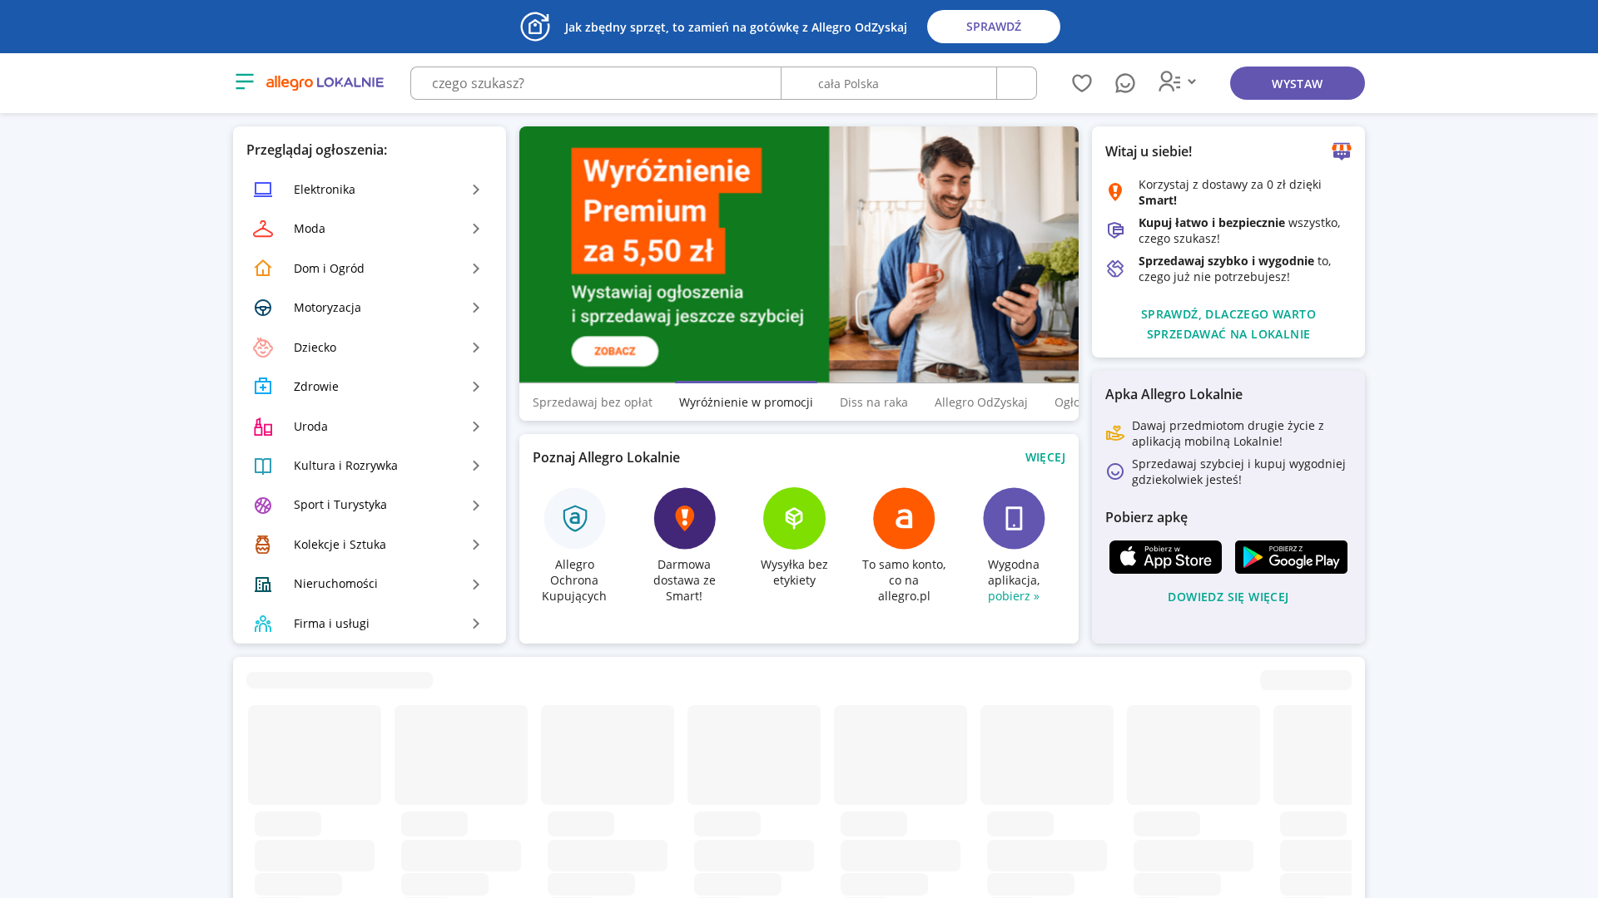Switch to 'Diss na raka' banner tab

[x=873, y=402]
